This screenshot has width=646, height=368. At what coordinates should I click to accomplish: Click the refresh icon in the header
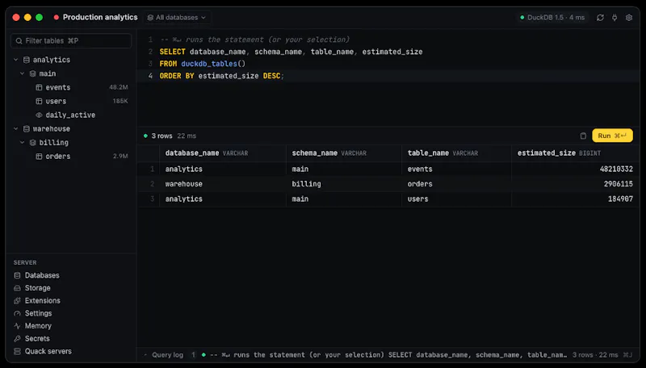(x=600, y=17)
